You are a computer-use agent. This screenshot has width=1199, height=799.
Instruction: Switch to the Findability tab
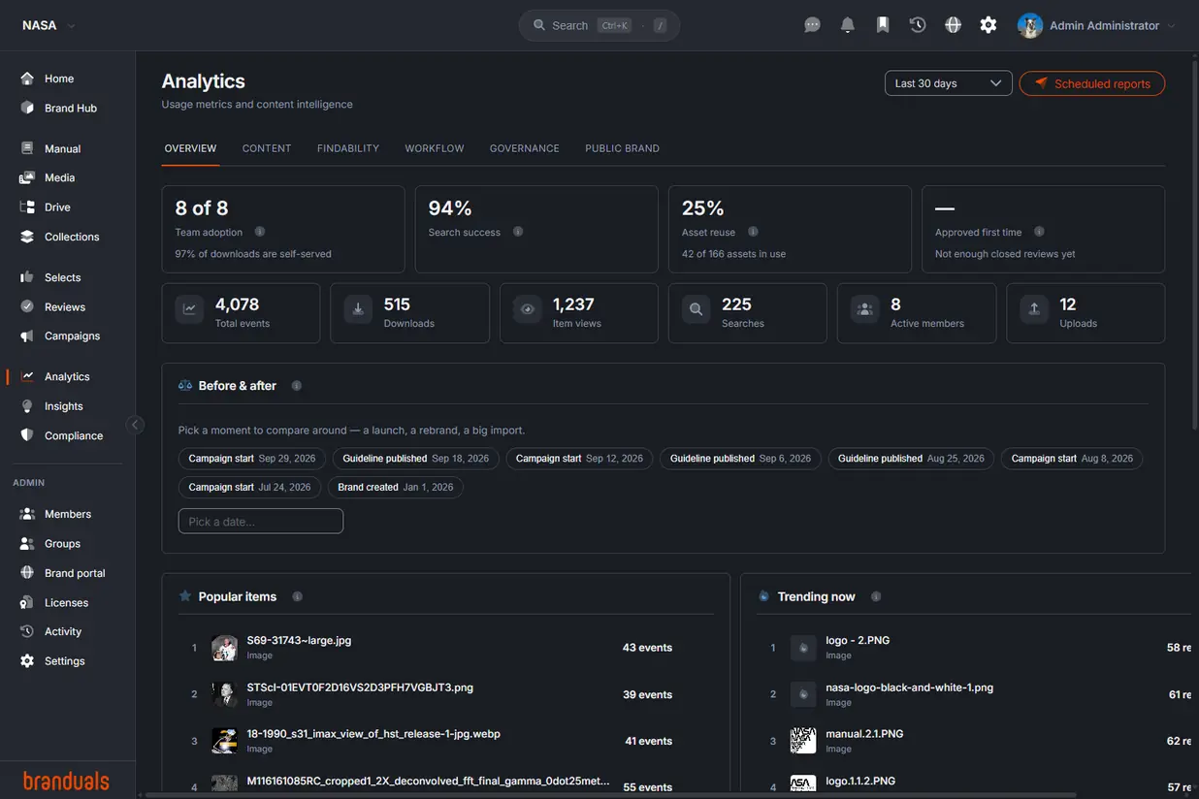pyautogui.click(x=348, y=148)
